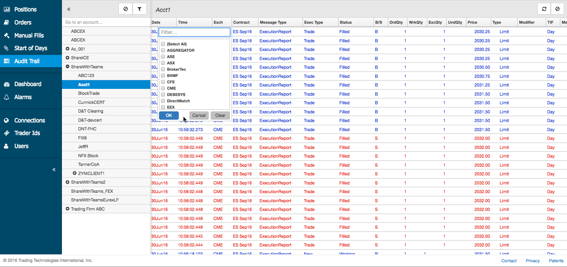Open the Trader Ids page

tap(27, 133)
